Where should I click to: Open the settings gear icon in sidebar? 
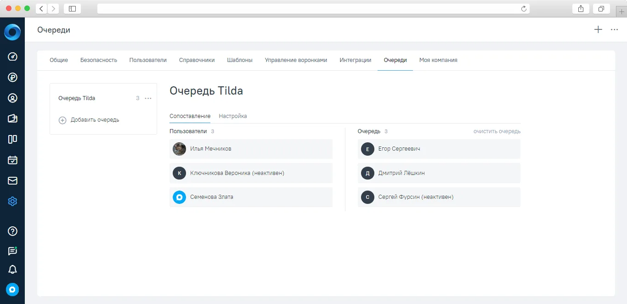(12, 201)
